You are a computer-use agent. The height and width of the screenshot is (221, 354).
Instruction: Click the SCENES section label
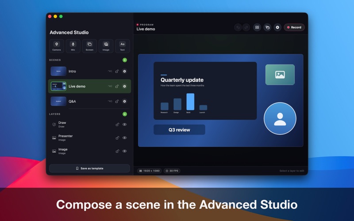click(x=55, y=60)
